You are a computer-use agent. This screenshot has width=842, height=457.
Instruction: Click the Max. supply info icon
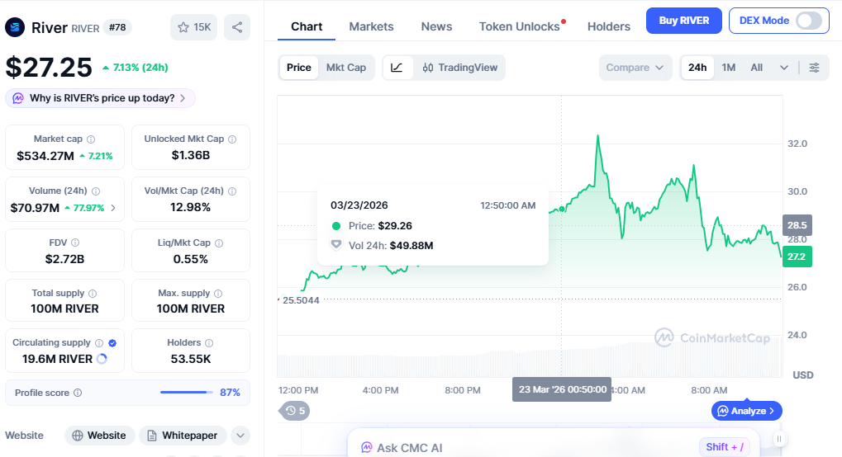click(x=218, y=294)
